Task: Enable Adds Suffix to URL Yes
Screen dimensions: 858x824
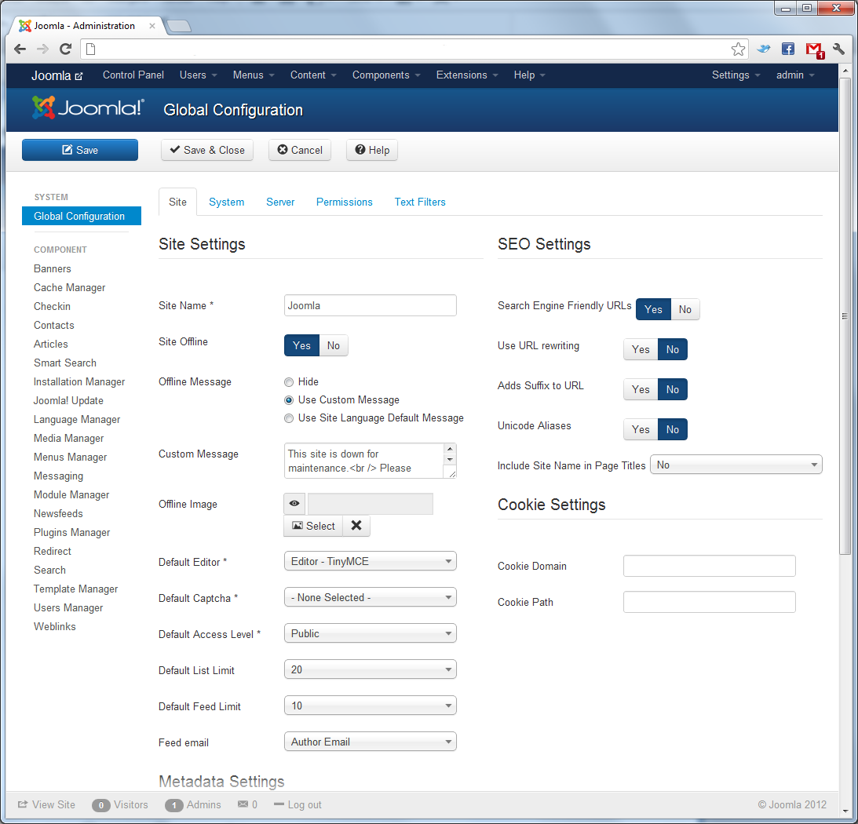Action: click(x=641, y=389)
